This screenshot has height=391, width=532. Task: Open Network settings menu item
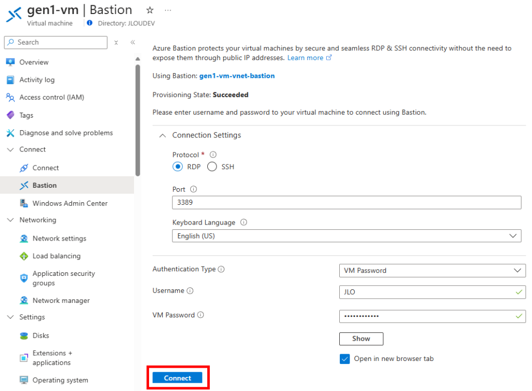tap(59, 239)
